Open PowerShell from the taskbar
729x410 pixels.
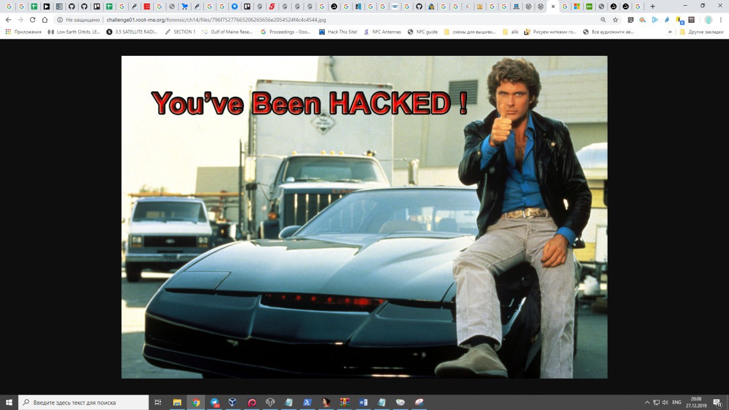pyautogui.click(x=307, y=402)
